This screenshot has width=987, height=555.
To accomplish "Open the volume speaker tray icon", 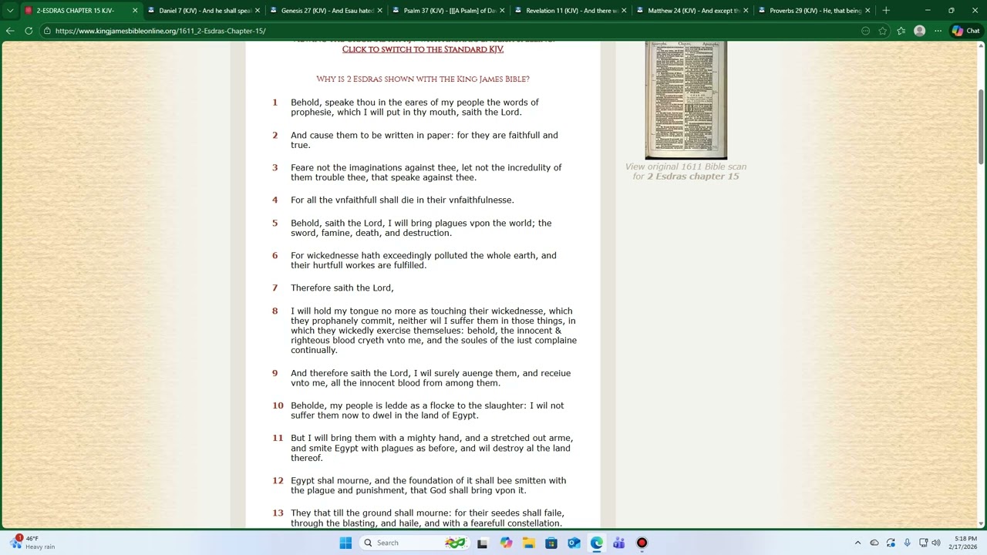I will (936, 543).
